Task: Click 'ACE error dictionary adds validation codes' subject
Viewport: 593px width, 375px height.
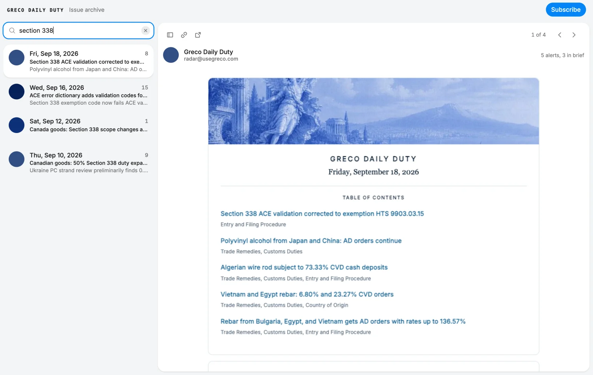Action: pyautogui.click(x=89, y=95)
